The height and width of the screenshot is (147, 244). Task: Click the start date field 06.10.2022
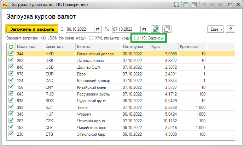(80, 29)
